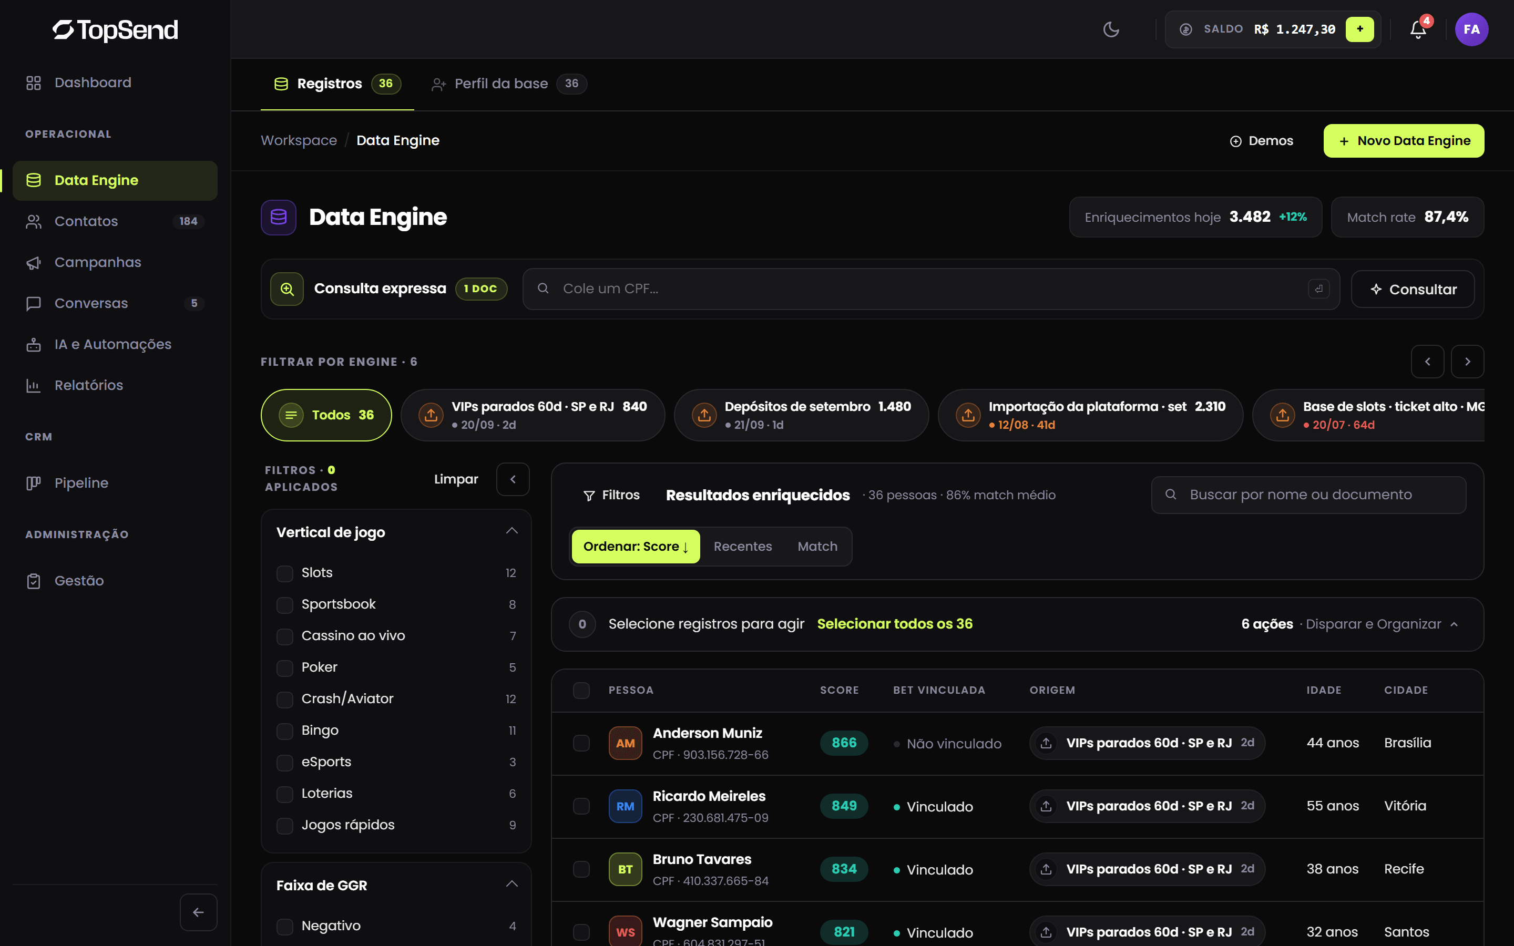This screenshot has width=1514, height=946.
Task: Check the Sportsbook filter checkbox
Action: pos(284,604)
